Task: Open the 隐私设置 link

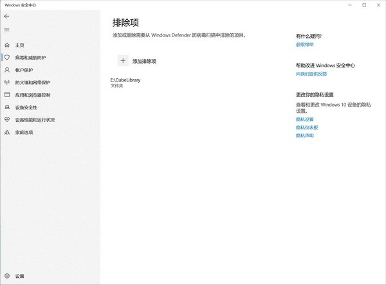Action: [x=305, y=119]
